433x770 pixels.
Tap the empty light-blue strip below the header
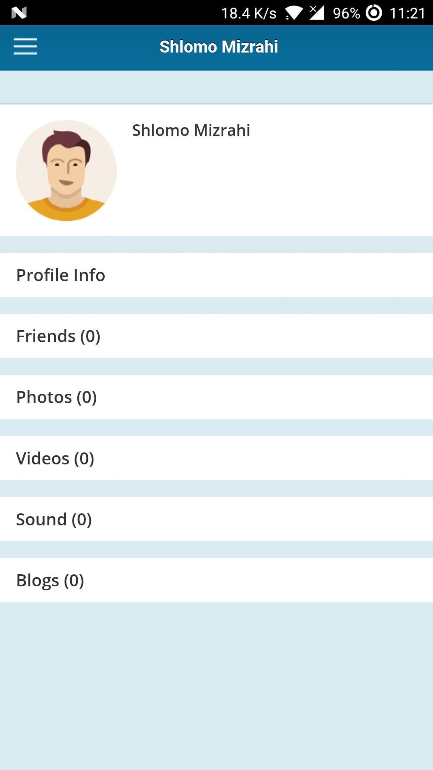point(216,87)
